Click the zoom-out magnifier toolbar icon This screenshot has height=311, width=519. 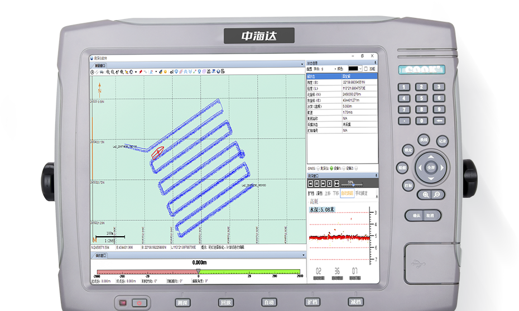pos(113,72)
